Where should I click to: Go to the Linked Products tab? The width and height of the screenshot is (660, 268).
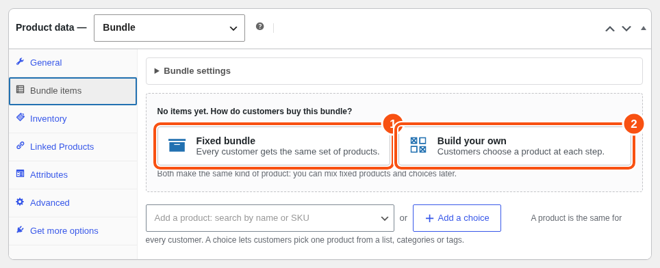click(x=73, y=147)
